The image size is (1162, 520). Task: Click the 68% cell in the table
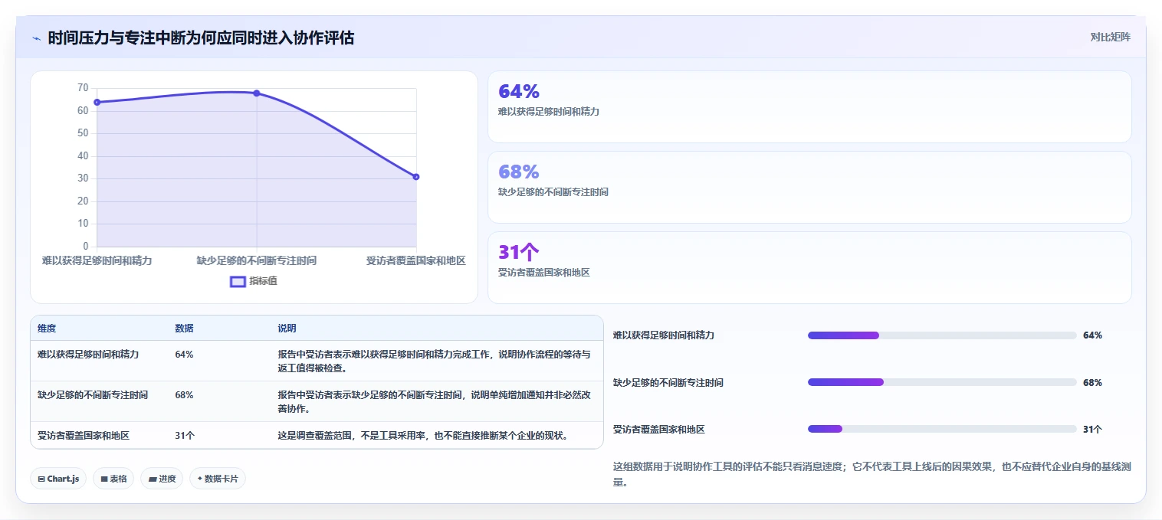(x=184, y=395)
